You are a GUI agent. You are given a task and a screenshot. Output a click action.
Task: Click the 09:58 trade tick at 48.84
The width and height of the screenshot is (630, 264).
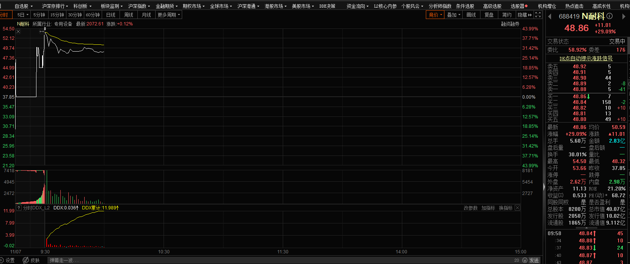coord(587,233)
